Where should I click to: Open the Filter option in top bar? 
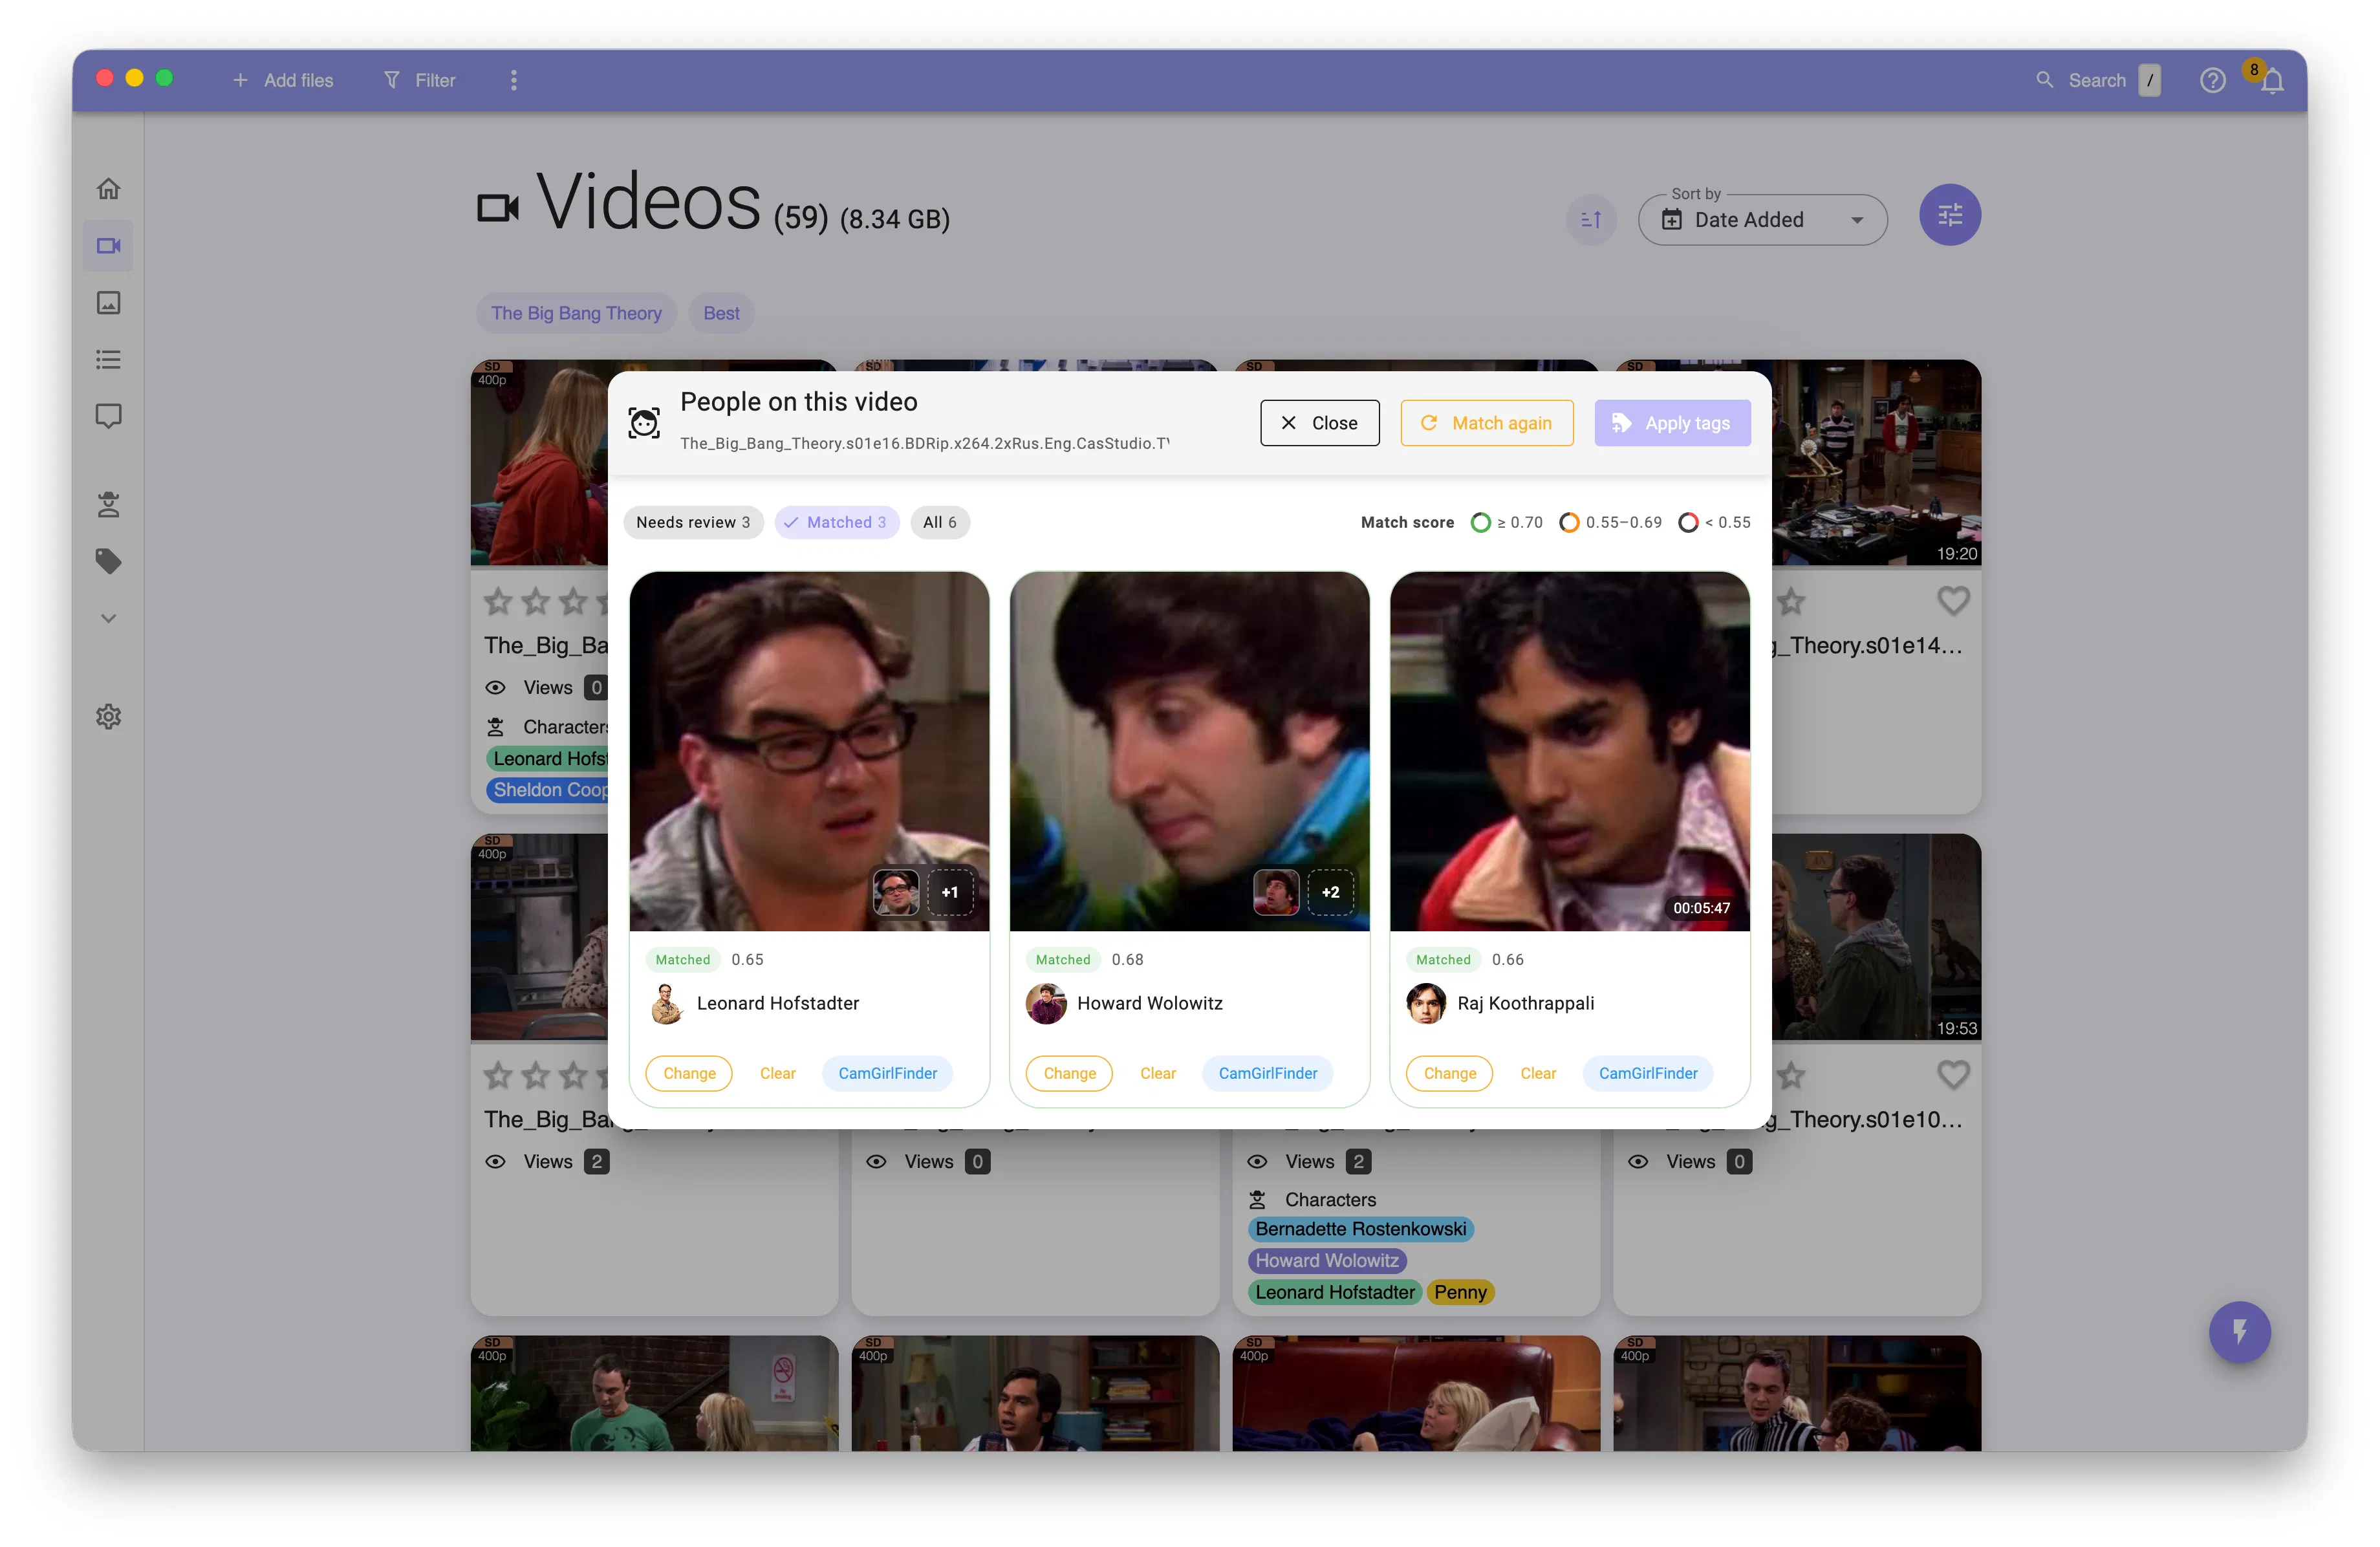[420, 80]
